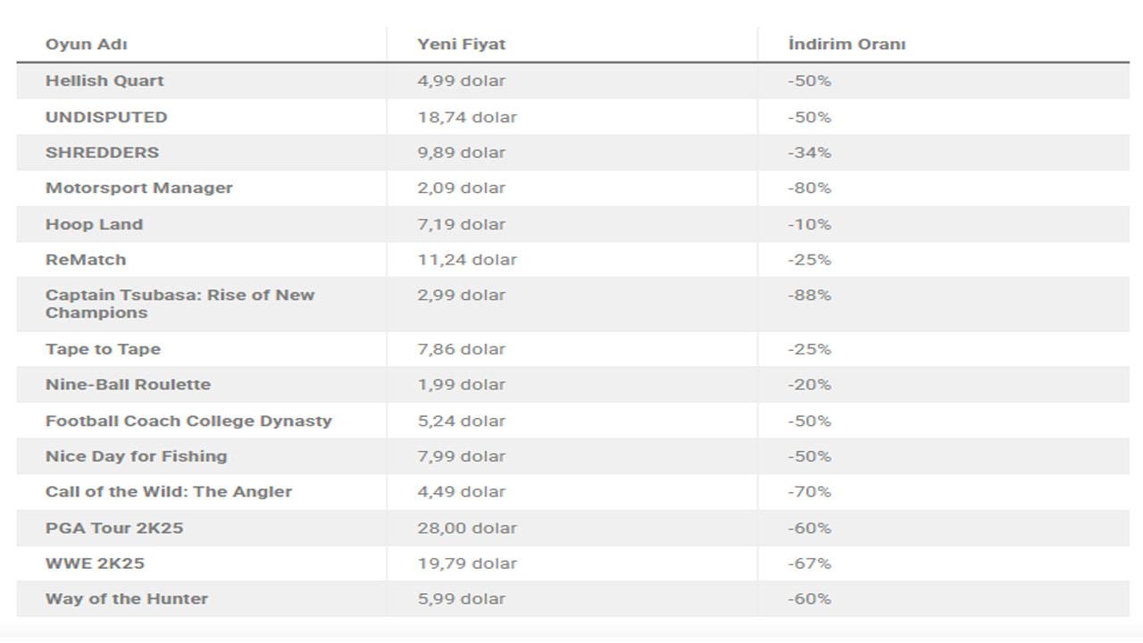
Task: Select the WWE 2K25 discount -67%
Action: tap(809, 563)
